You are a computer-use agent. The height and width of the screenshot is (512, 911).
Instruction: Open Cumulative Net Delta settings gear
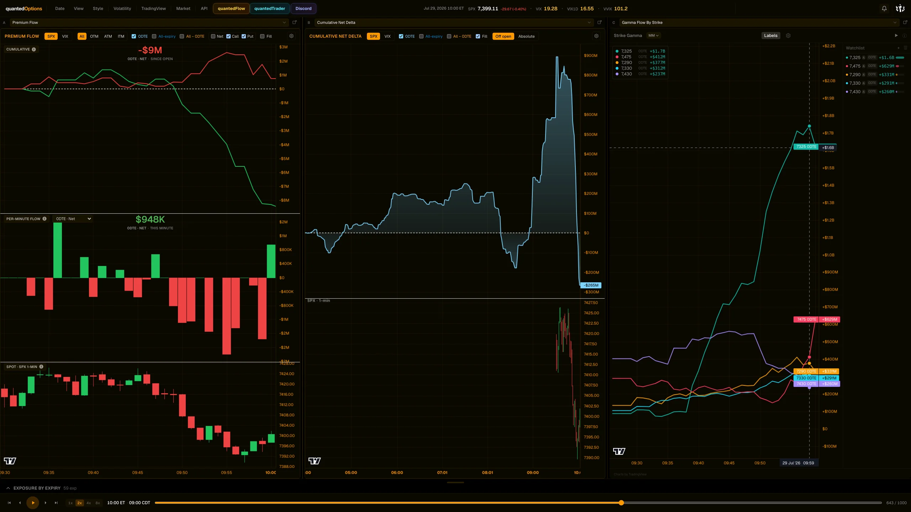[596, 36]
